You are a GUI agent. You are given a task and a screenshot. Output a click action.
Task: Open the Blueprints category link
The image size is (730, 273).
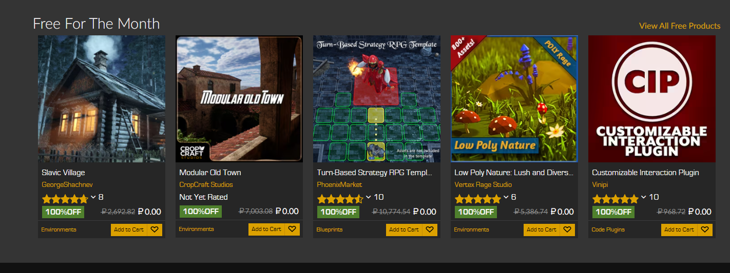click(330, 229)
